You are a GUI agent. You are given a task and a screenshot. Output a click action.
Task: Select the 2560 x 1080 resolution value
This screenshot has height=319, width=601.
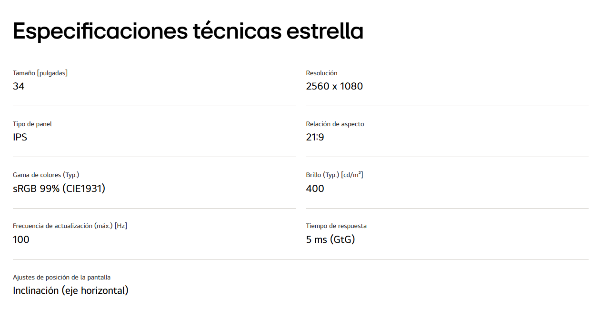(x=334, y=86)
